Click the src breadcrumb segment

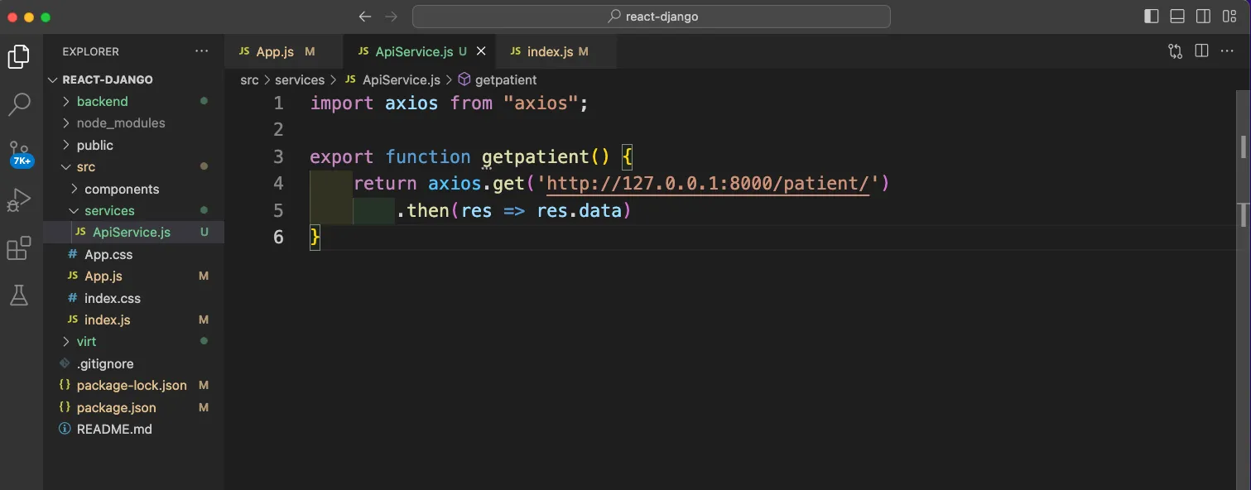click(x=249, y=79)
